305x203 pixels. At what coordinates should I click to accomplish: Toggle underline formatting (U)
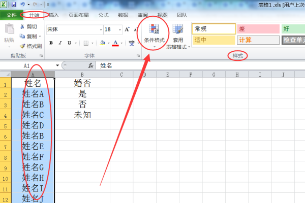pos(68,43)
